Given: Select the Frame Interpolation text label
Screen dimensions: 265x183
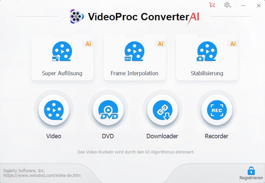Looking at the screenshot, I should click(134, 73).
